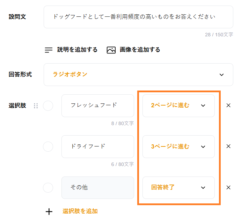Click the question text input field
The image size is (242, 216).
point(138,17)
